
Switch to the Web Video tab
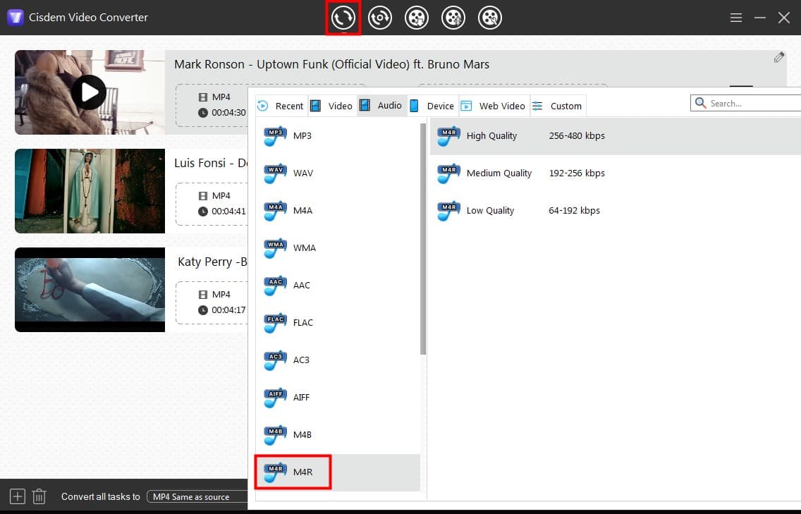pos(494,106)
